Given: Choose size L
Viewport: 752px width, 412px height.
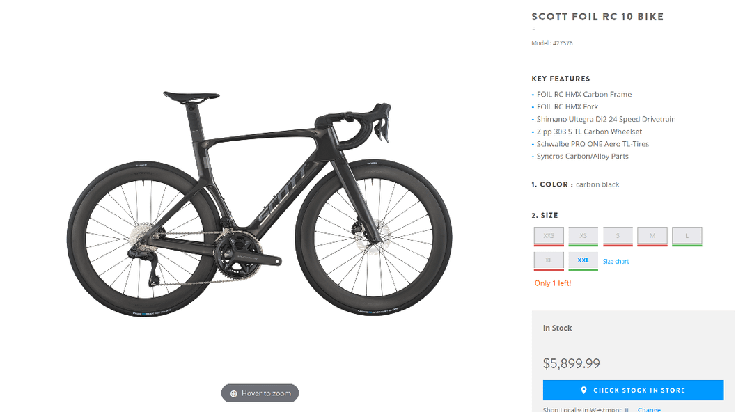Looking at the screenshot, I should click(687, 236).
